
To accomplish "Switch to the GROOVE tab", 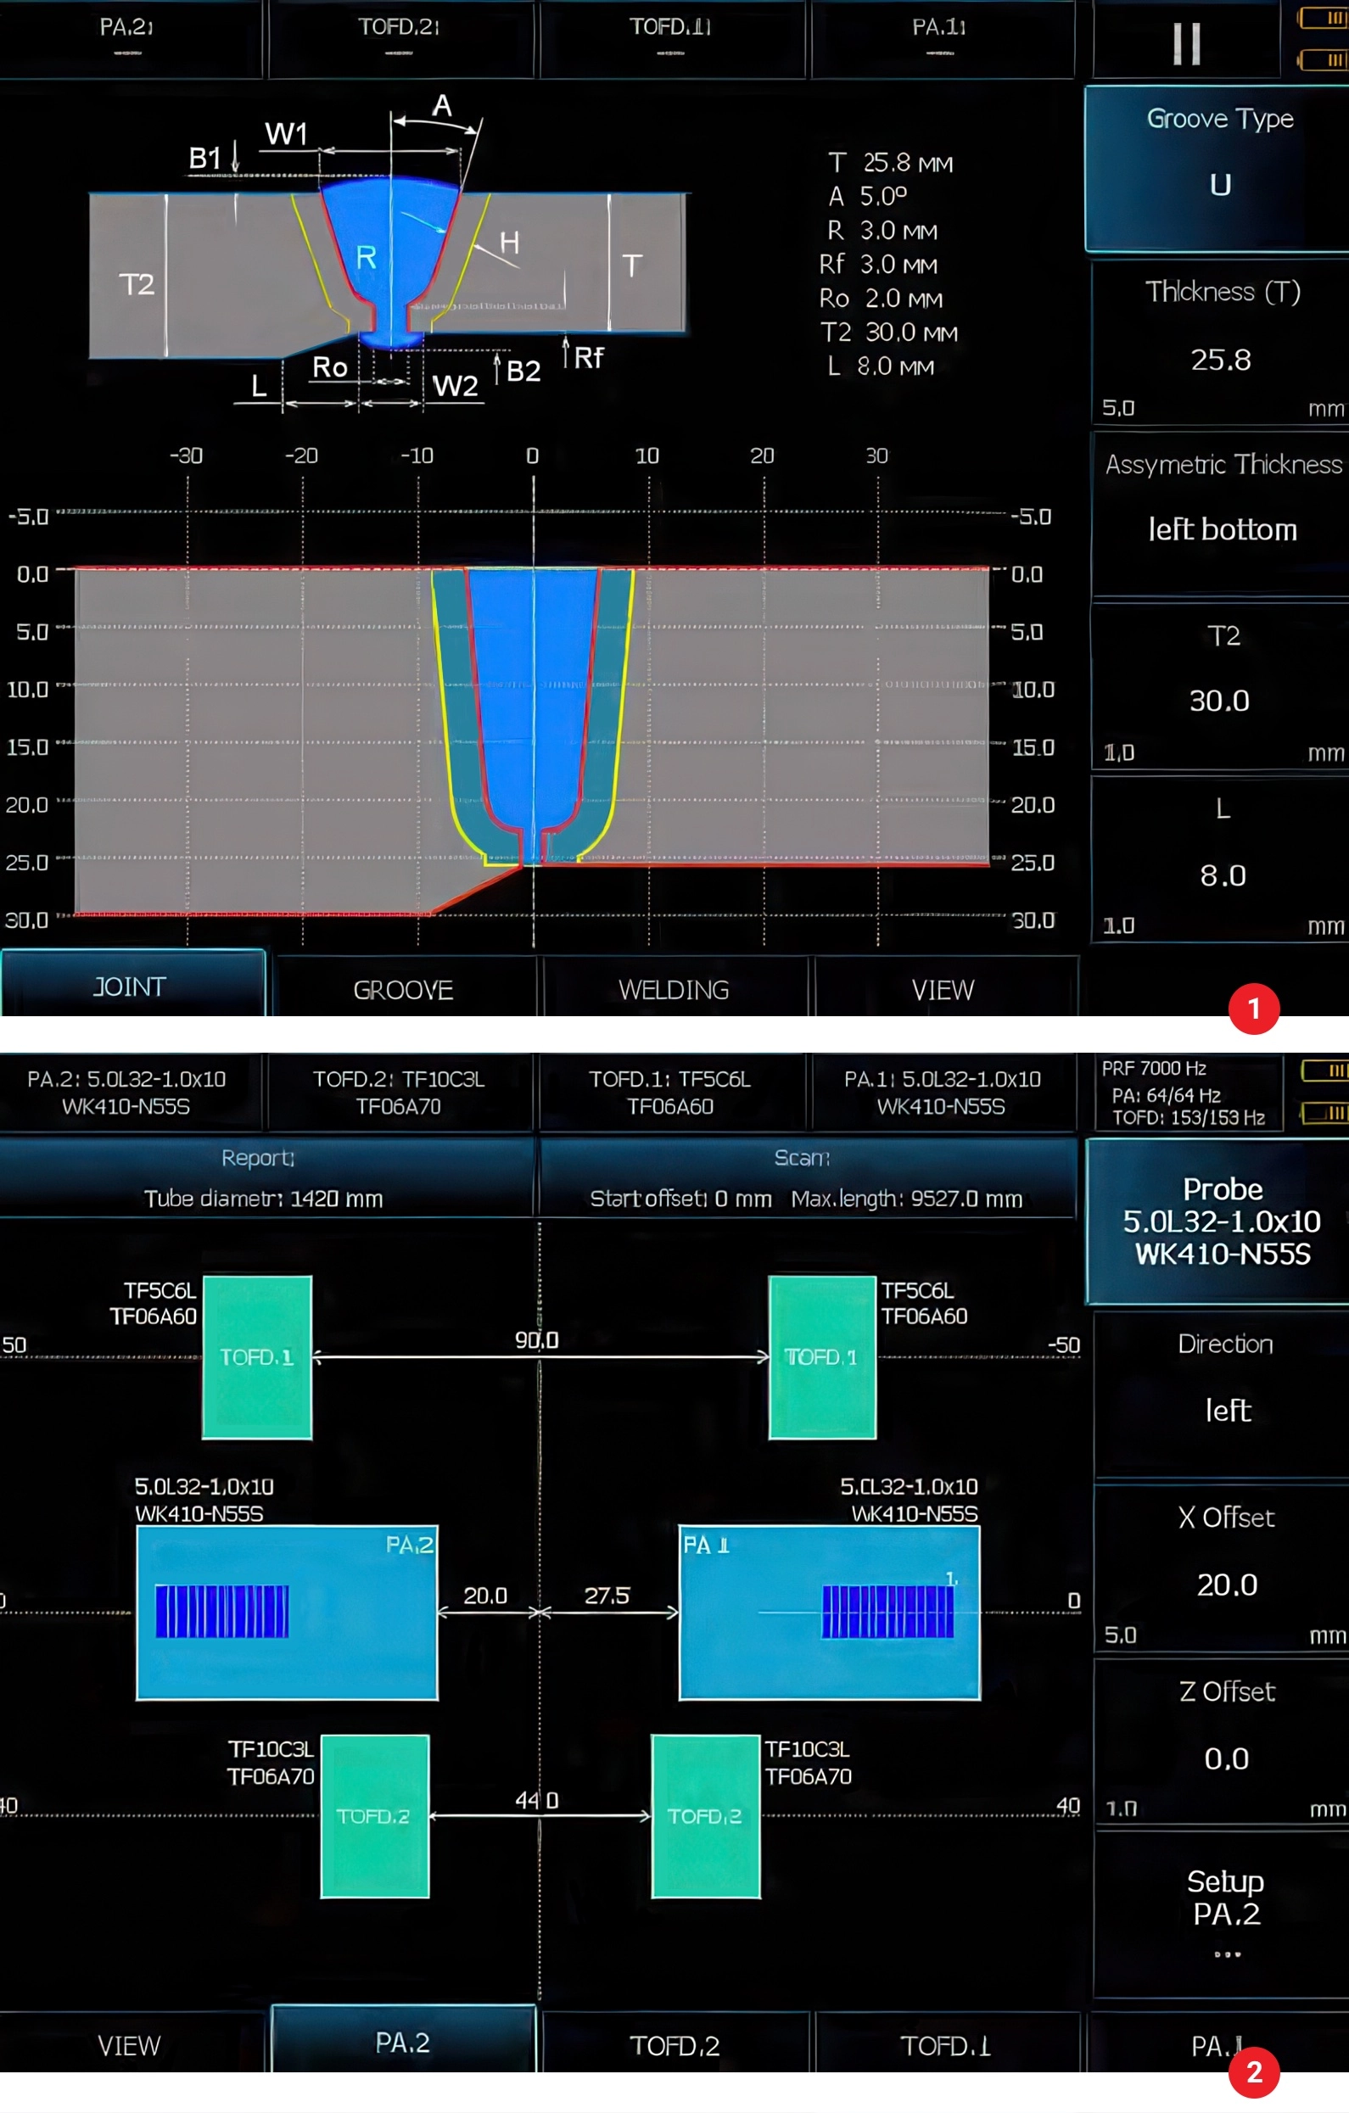I will (403, 990).
